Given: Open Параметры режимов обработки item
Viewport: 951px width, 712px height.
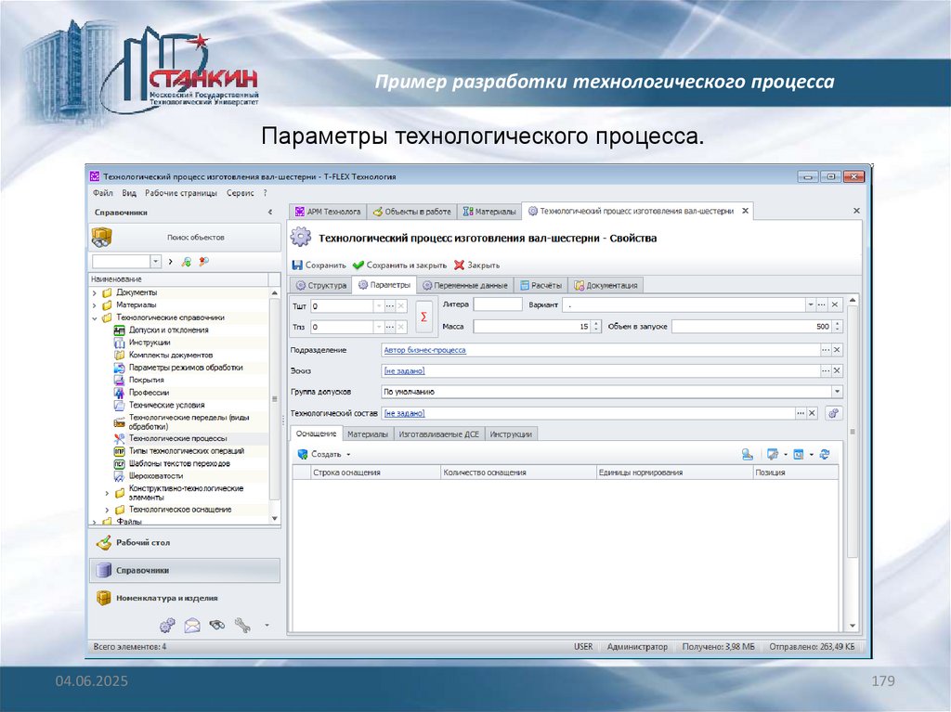Looking at the screenshot, I should click(x=186, y=368).
